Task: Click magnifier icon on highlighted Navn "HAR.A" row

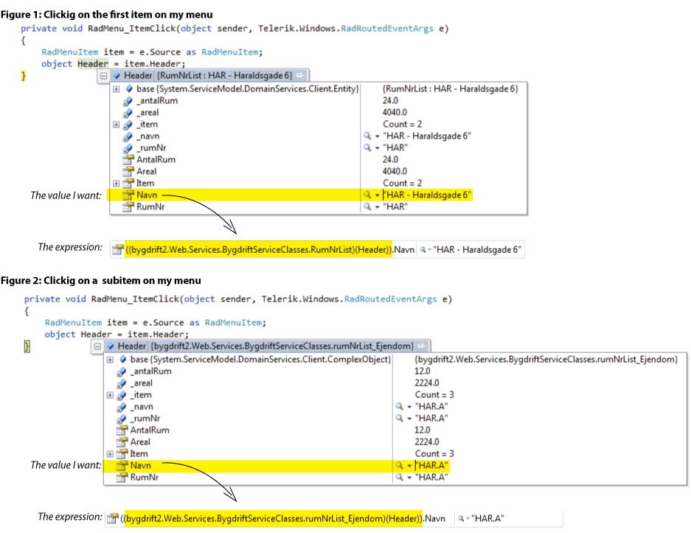Action: pyautogui.click(x=400, y=465)
